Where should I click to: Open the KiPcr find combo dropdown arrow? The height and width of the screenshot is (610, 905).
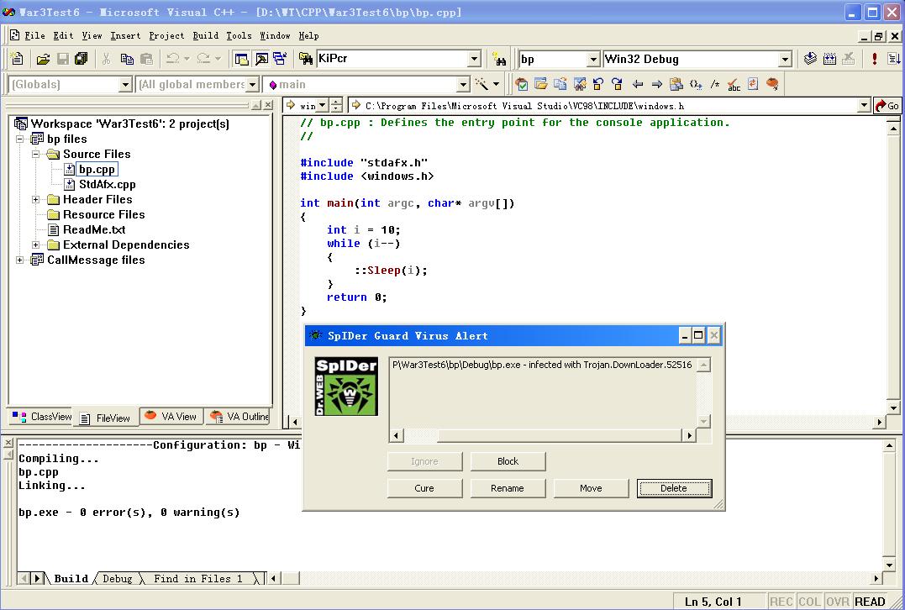coord(474,59)
